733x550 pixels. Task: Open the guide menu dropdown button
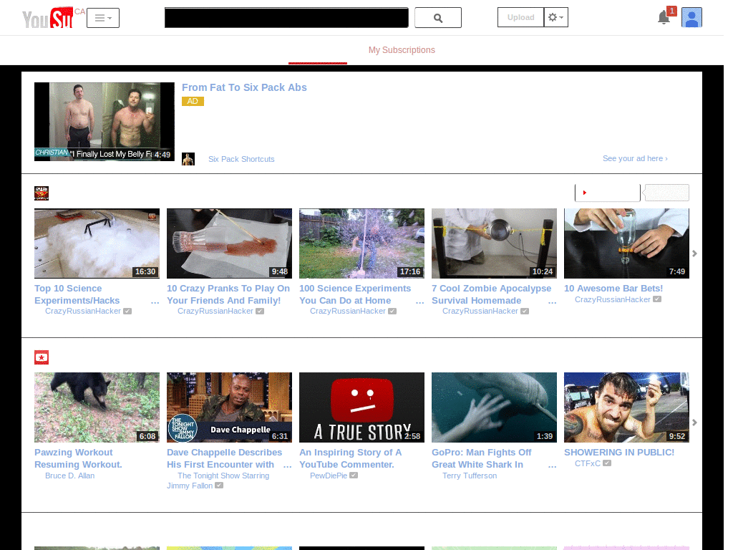(x=103, y=18)
